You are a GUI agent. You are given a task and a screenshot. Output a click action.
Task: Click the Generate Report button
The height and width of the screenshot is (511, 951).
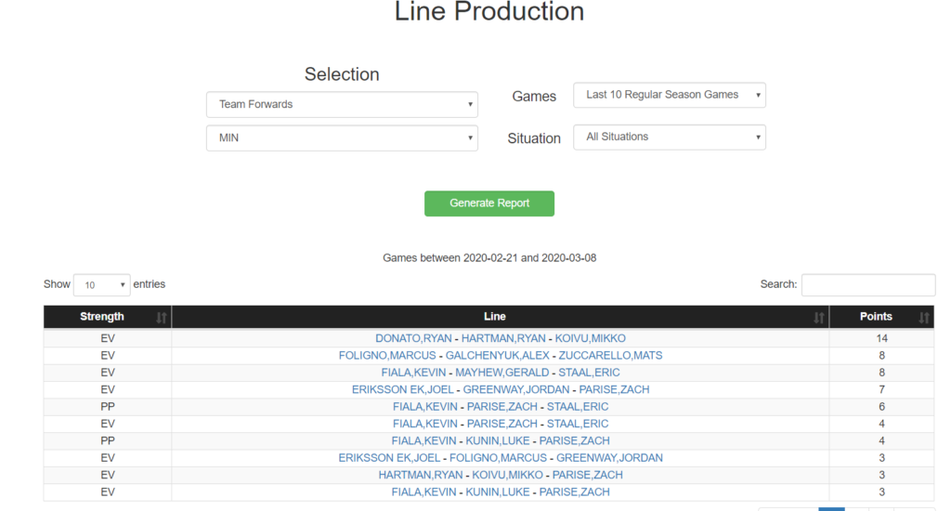pos(489,203)
